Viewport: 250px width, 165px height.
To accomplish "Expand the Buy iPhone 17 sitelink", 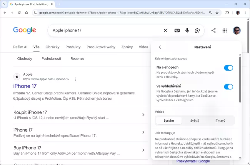I will pos(143,150).
